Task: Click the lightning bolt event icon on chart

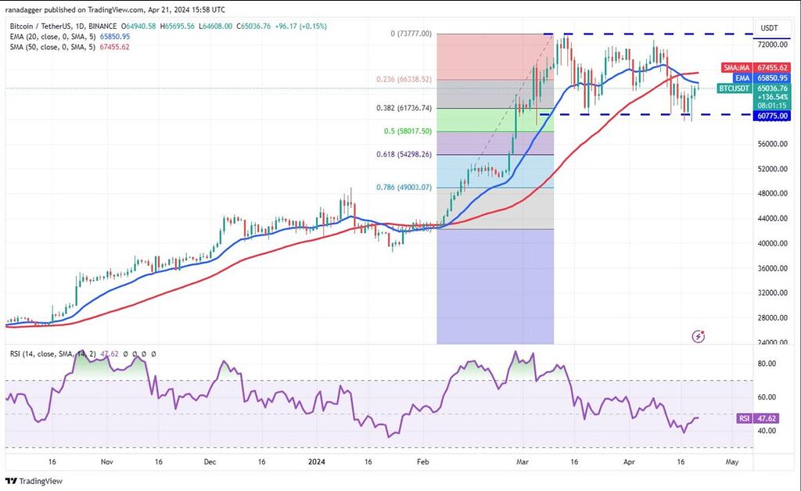Action: 699,337
